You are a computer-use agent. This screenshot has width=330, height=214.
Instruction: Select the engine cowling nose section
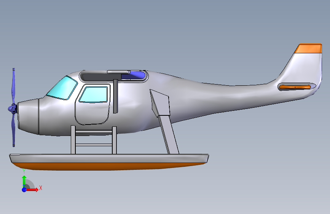coord(28,116)
